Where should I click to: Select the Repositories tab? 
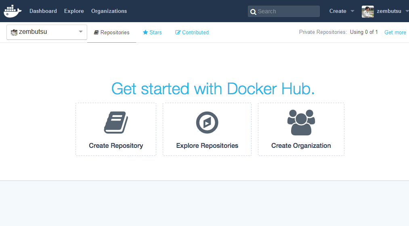(112, 32)
